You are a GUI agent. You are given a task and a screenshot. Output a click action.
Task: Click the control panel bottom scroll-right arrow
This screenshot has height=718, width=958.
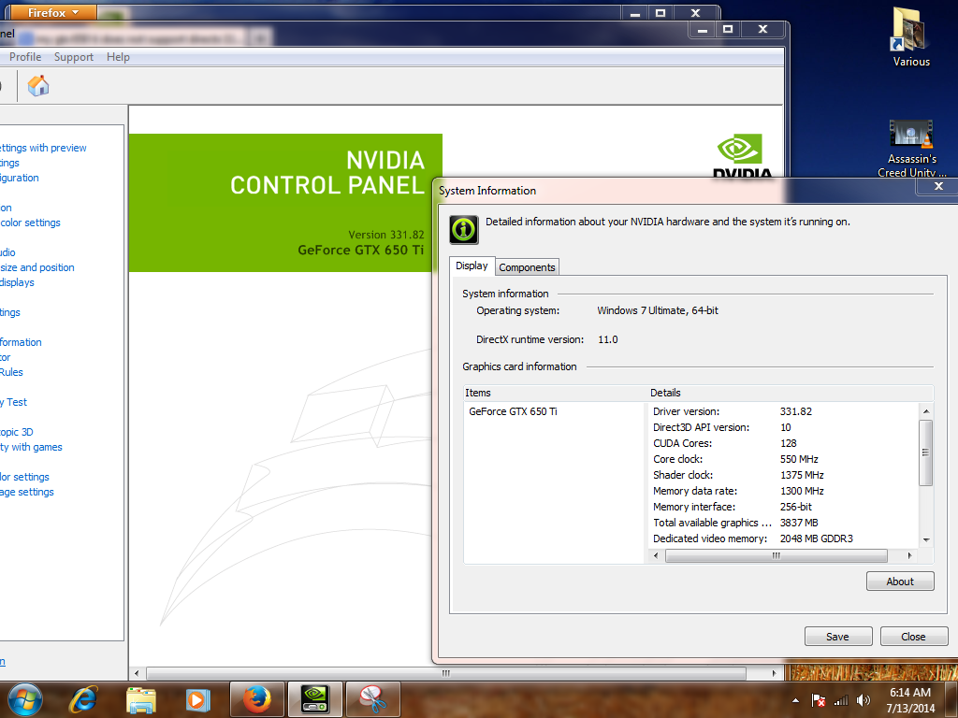[x=774, y=673]
